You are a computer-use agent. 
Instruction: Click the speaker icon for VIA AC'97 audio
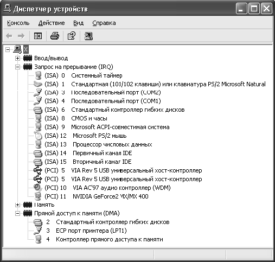(38, 188)
